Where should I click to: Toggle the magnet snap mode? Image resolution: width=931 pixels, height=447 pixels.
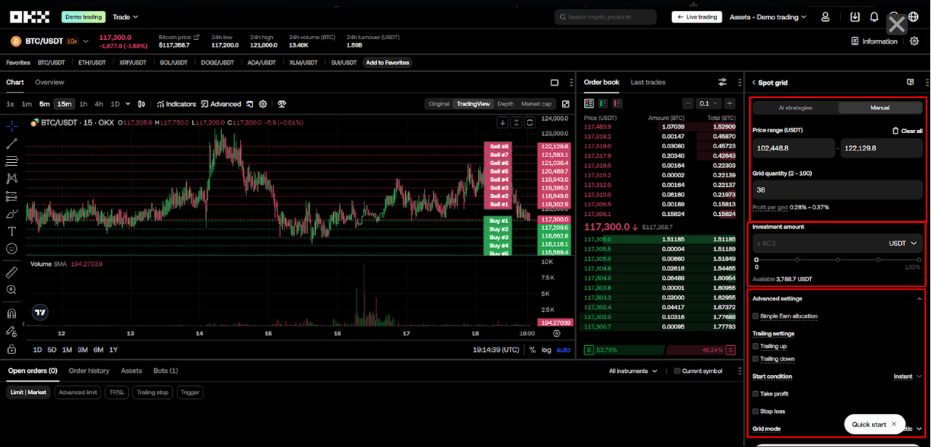point(12,314)
